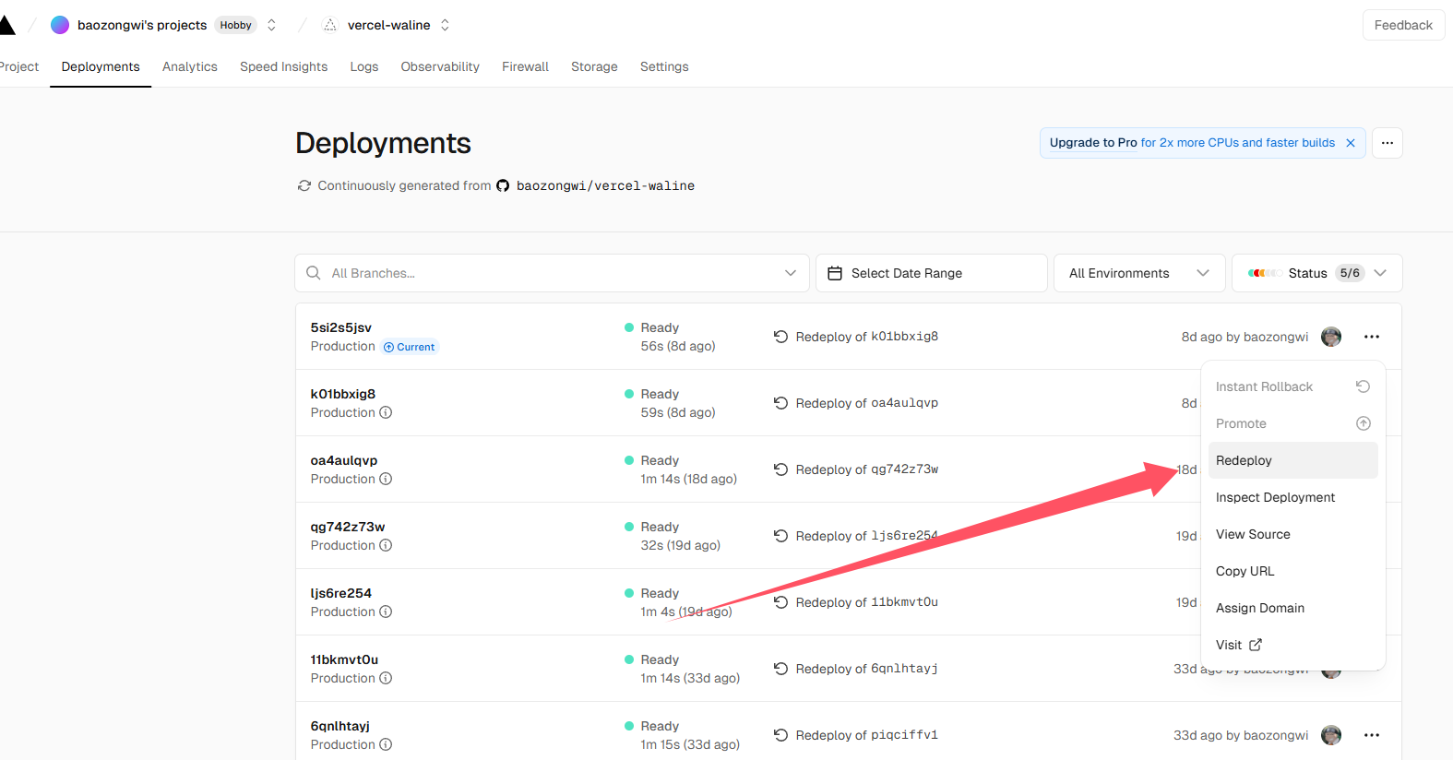This screenshot has height=760, width=1453.
Task: Open project switcher chevrons next to vercel-waline
Action: 445,25
